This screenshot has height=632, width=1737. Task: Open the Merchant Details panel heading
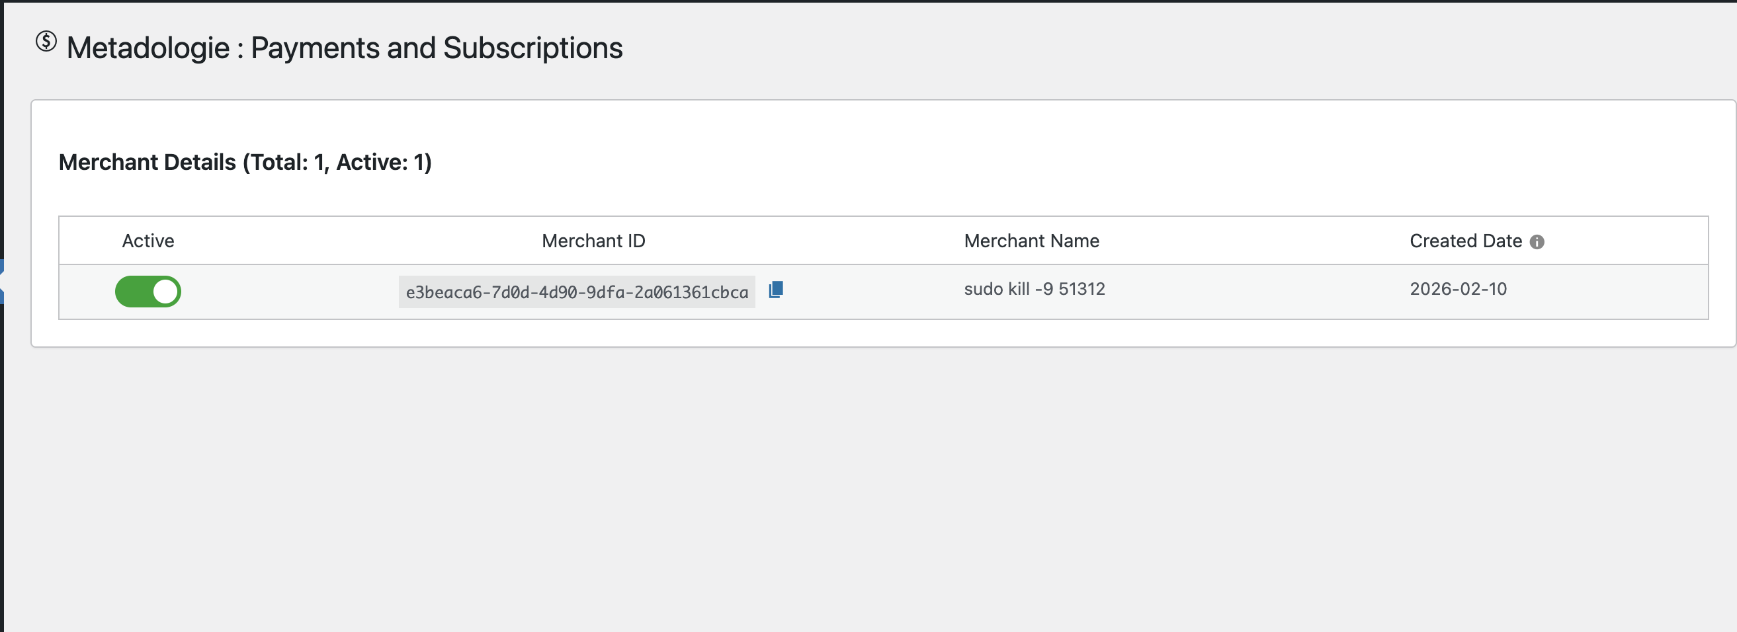(x=245, y=162)
